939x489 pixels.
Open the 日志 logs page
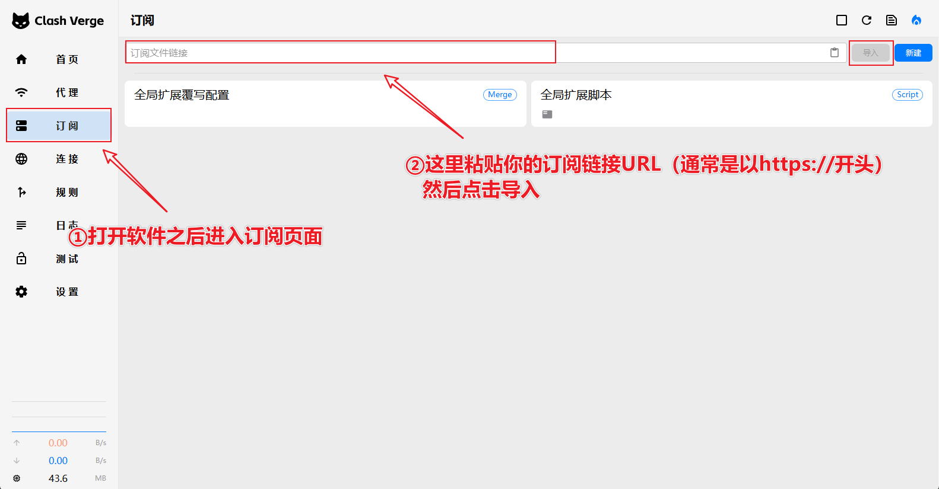point(59,225)
